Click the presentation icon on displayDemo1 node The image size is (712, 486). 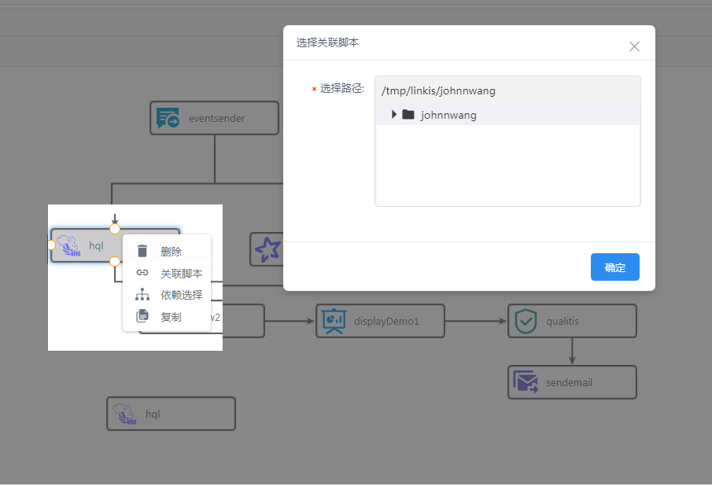point(334,321)
